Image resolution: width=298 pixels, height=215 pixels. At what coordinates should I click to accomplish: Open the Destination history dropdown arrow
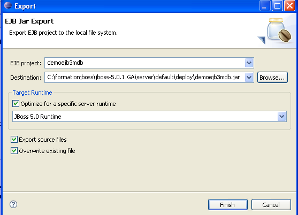coord(249,78)
